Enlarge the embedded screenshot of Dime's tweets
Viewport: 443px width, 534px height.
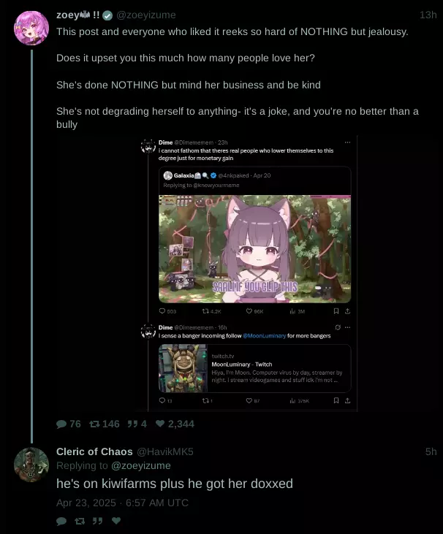point(246,273)
